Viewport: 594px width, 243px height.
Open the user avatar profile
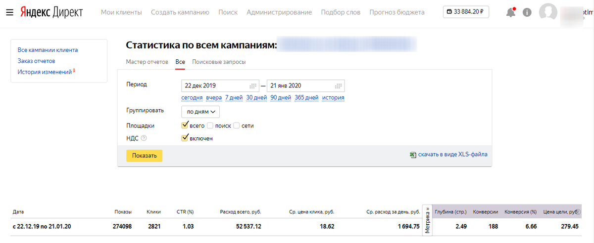point(548,12)
